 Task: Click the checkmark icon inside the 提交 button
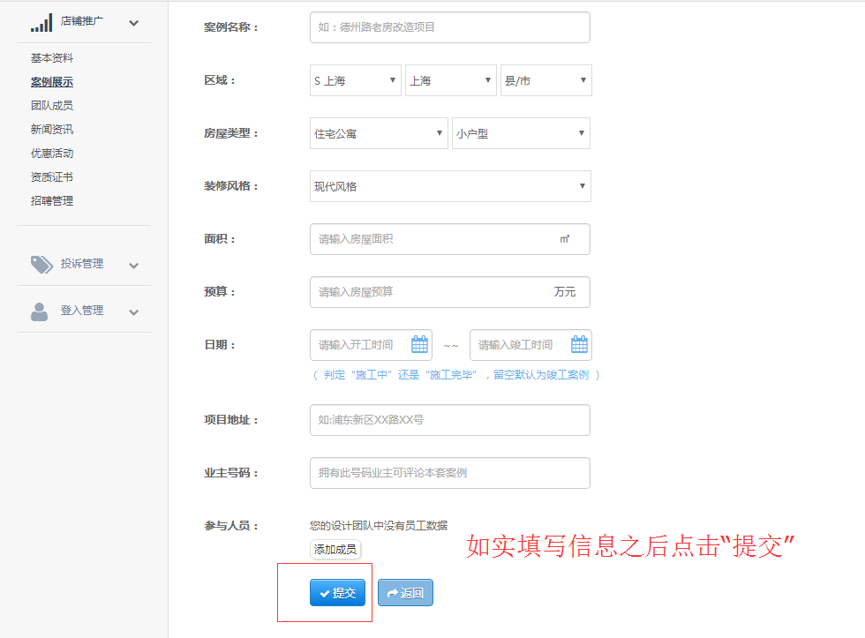click(324, 592)
